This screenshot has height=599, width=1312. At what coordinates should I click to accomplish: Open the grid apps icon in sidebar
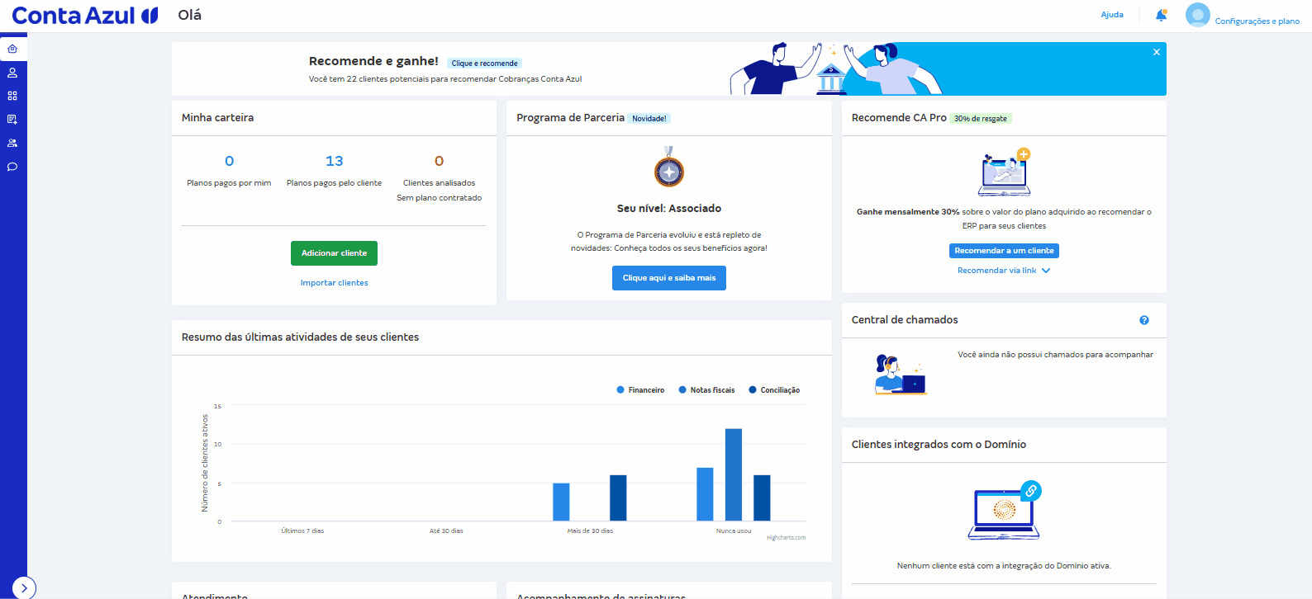12,96
